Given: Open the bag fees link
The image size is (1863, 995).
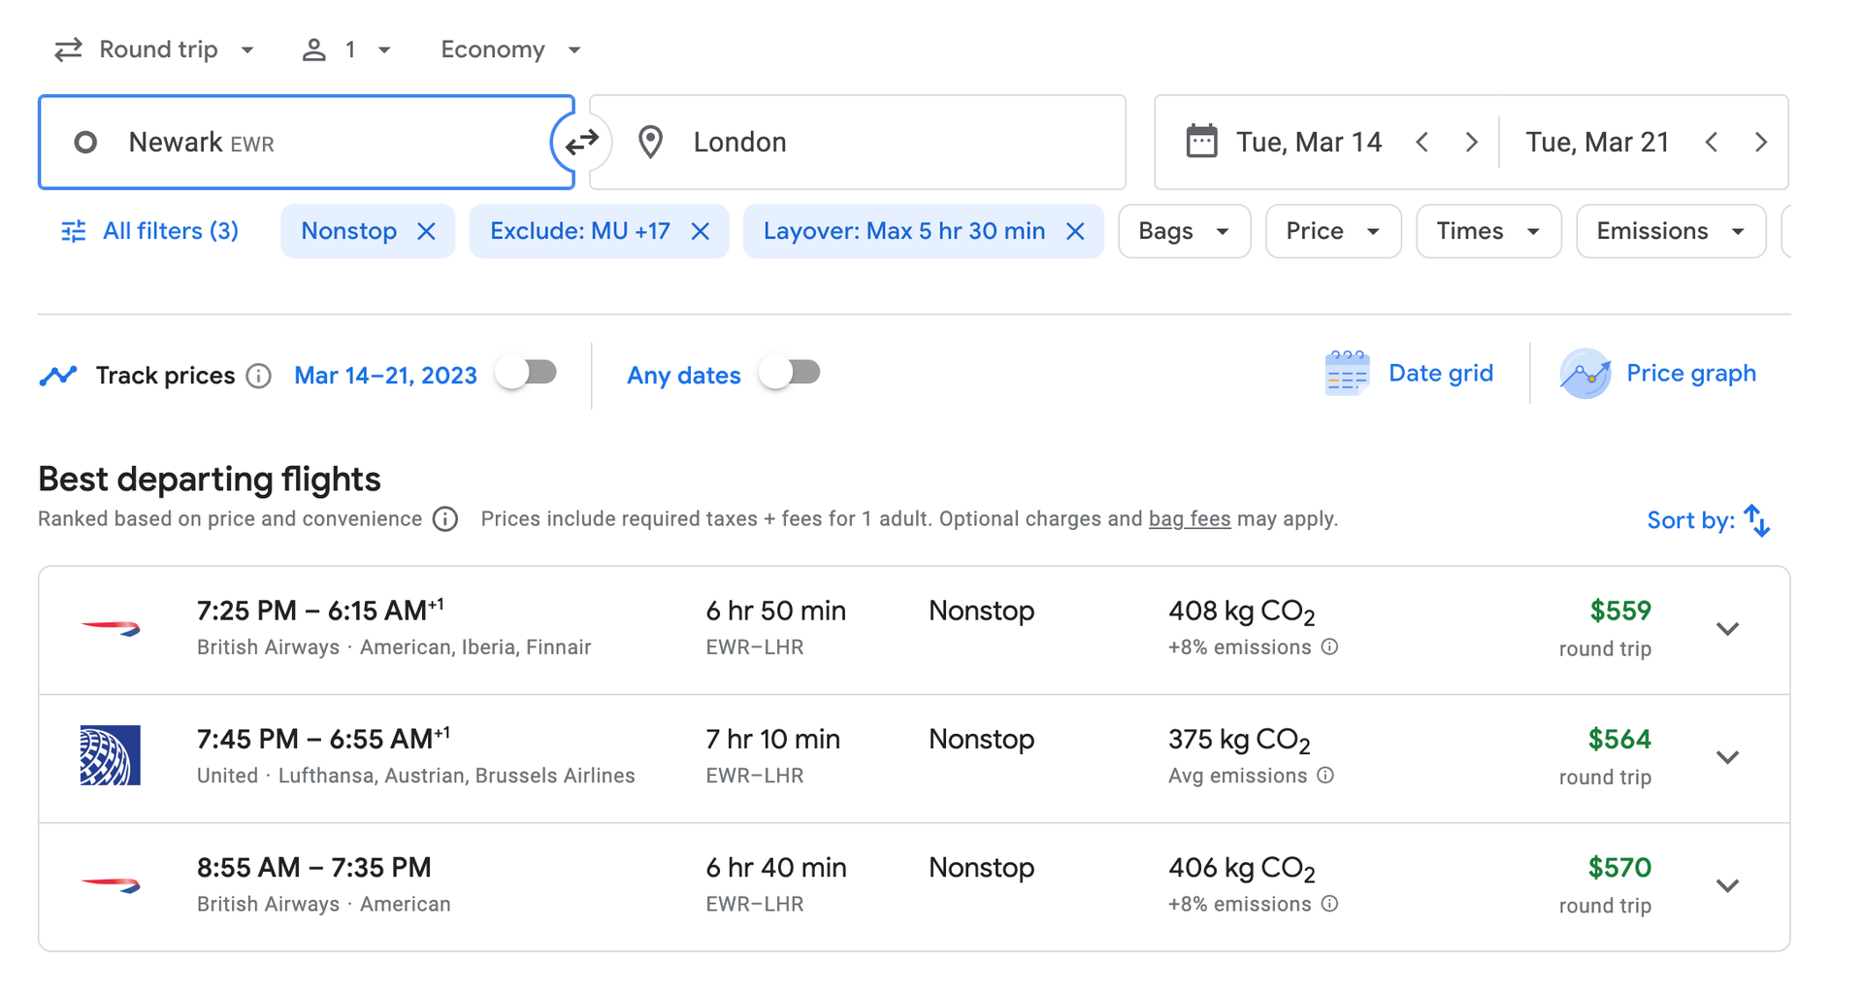Looking at the screenshot, I should pyautogui.click(x=1190, y=518).
